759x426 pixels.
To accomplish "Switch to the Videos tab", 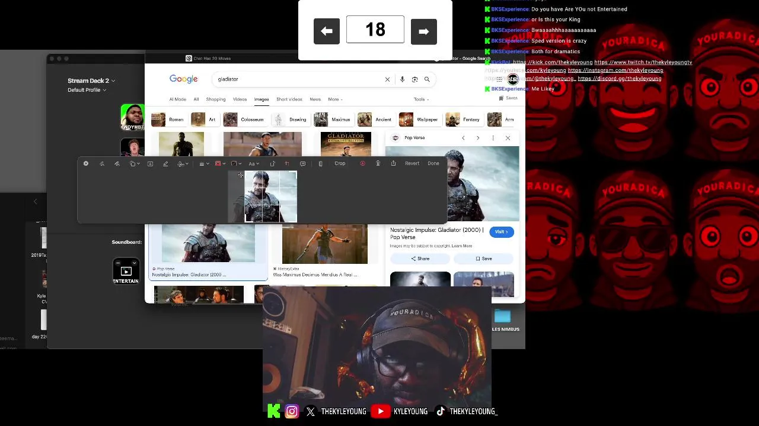I will pos(240,99).
